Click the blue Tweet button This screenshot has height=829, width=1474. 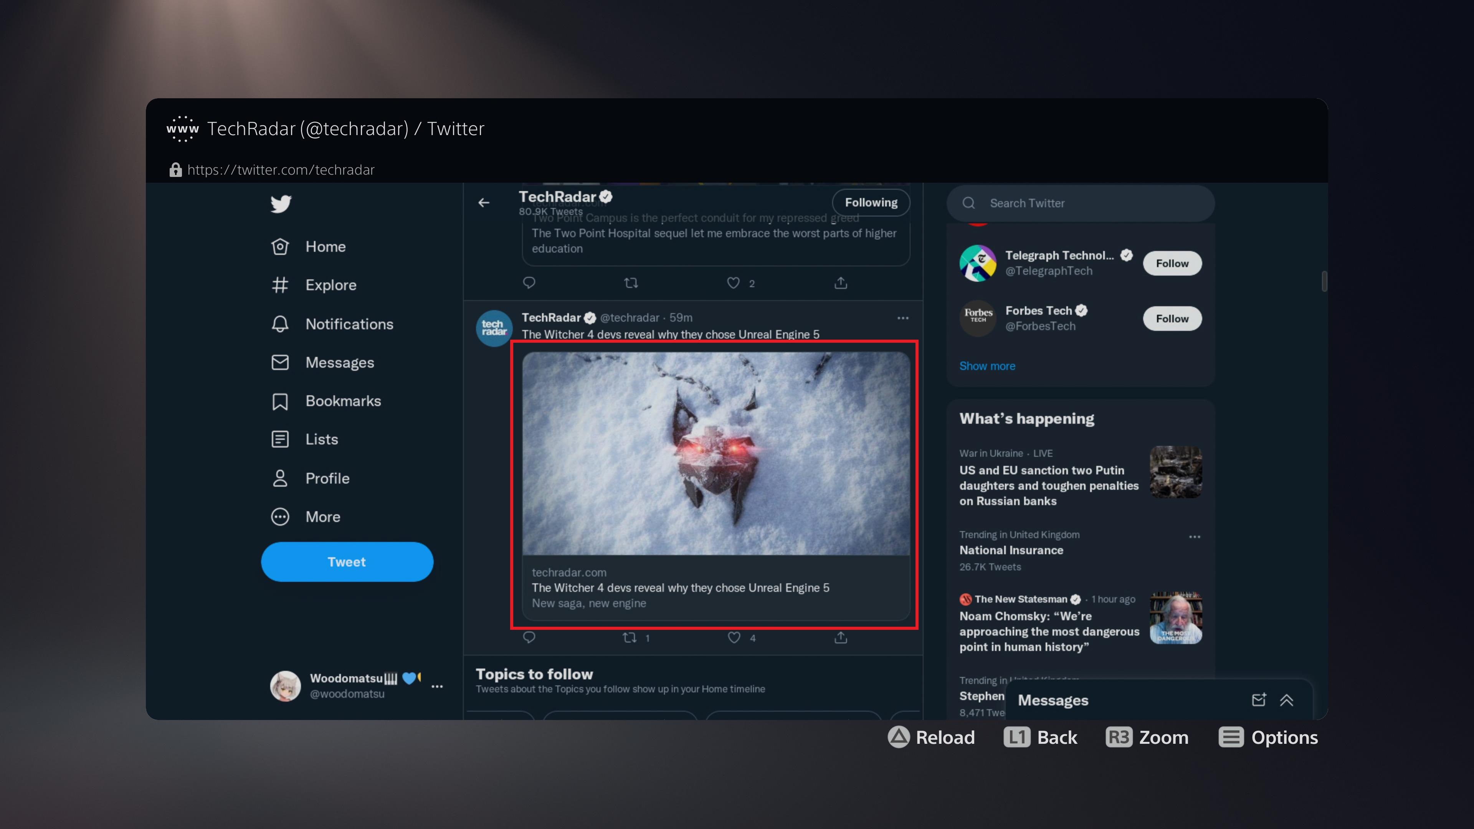coord(347,562)
